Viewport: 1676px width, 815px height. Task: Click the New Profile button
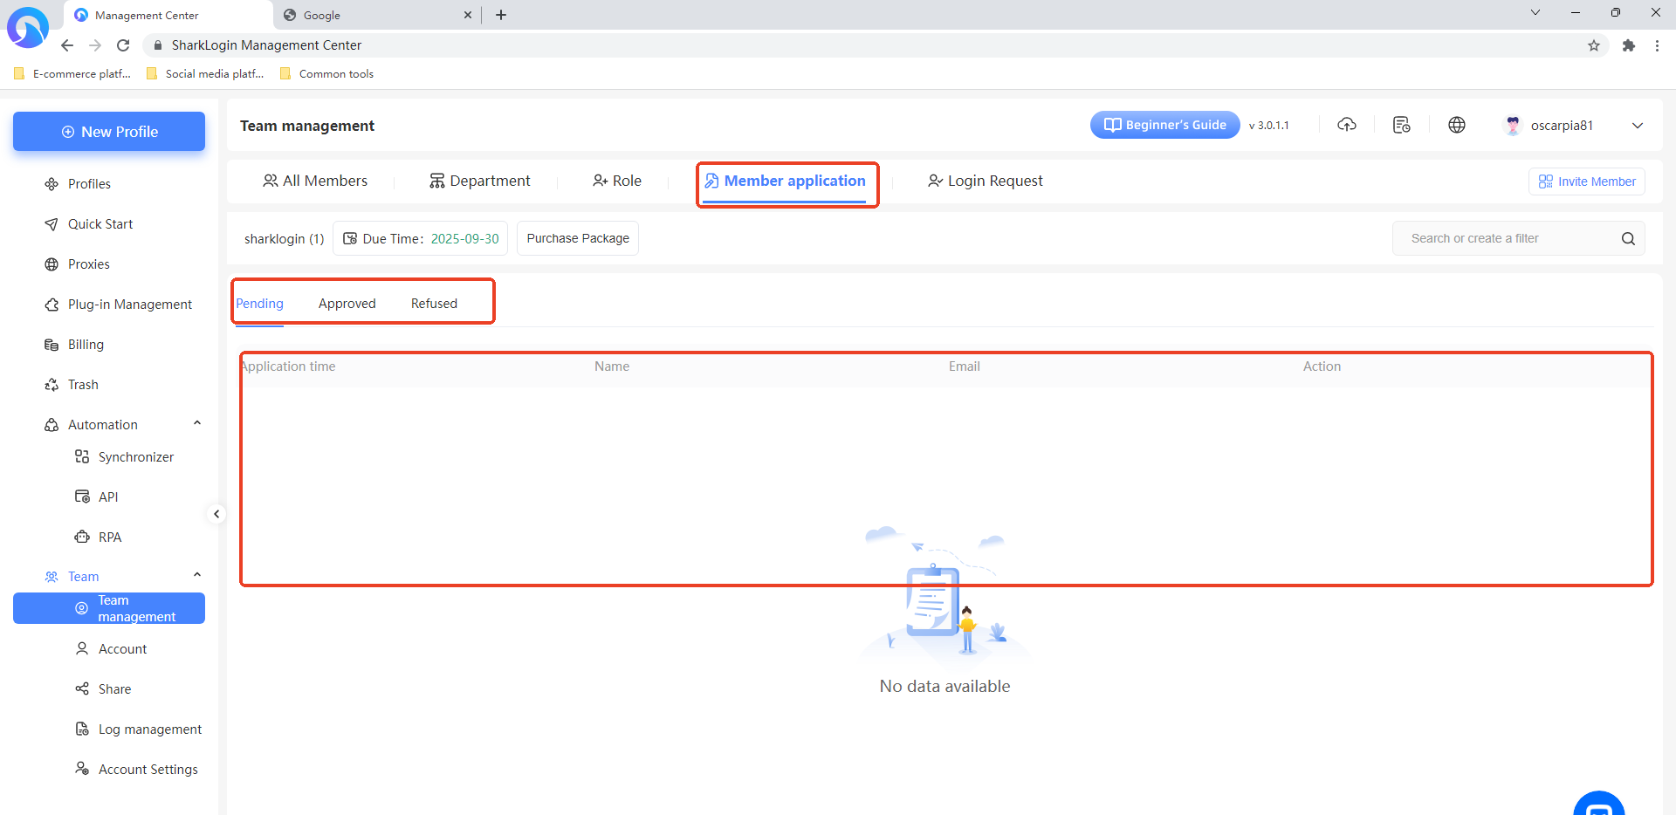pyautogui.click(x=109, y=132)
